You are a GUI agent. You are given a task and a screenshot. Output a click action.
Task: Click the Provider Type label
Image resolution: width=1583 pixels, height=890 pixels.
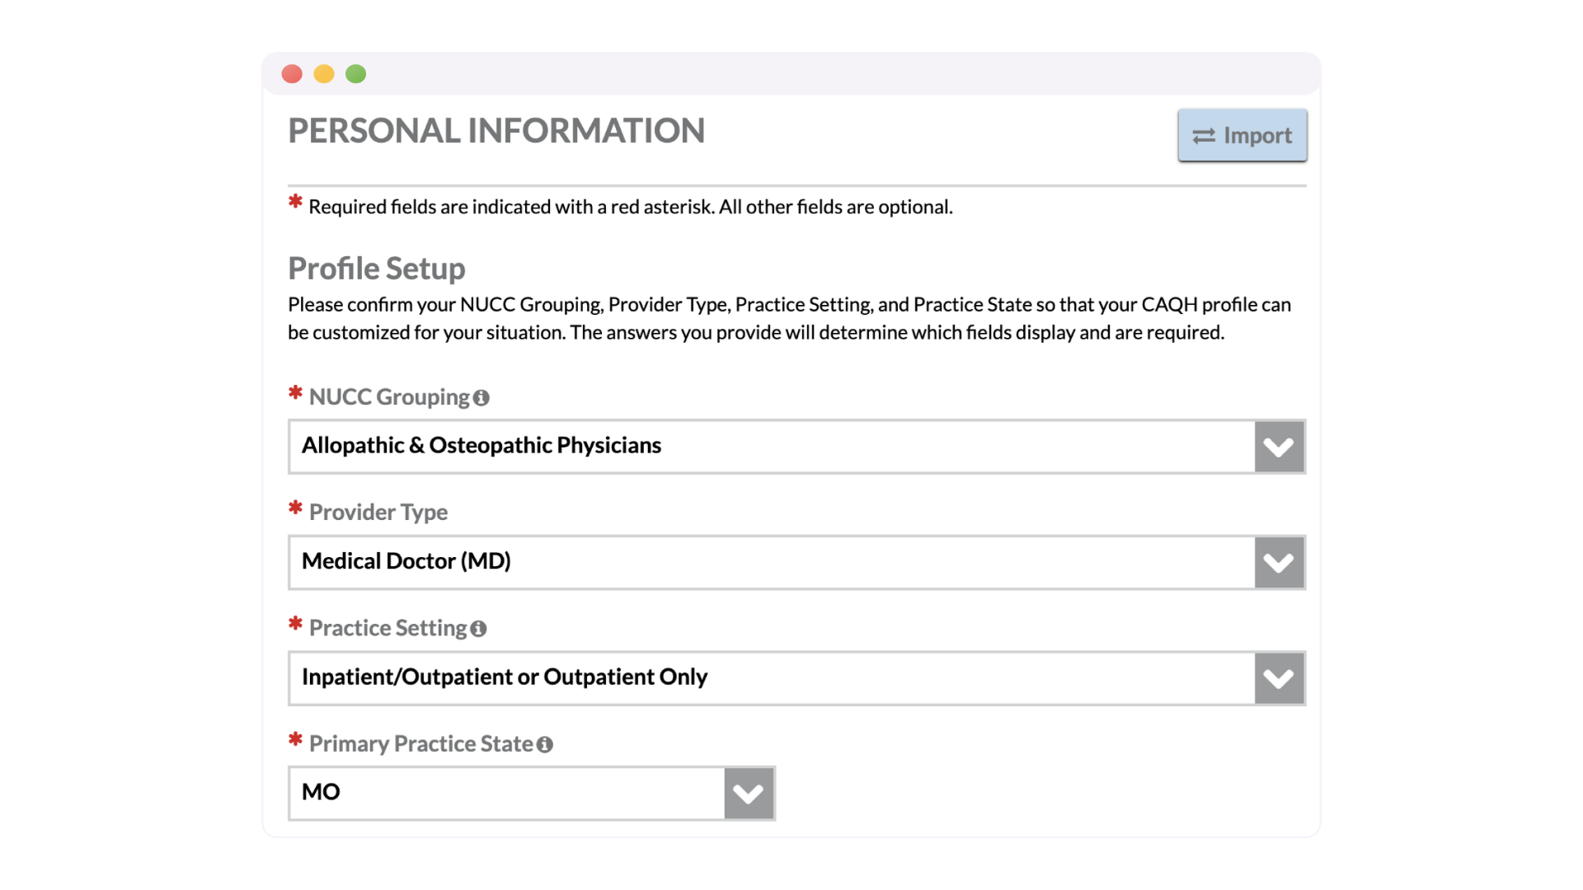(378, 512)
